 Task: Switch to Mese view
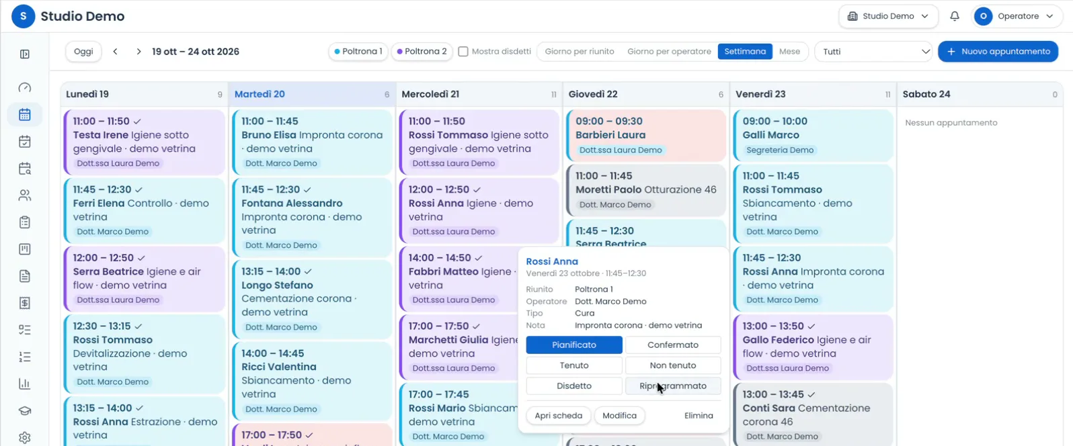coord(789,52)
